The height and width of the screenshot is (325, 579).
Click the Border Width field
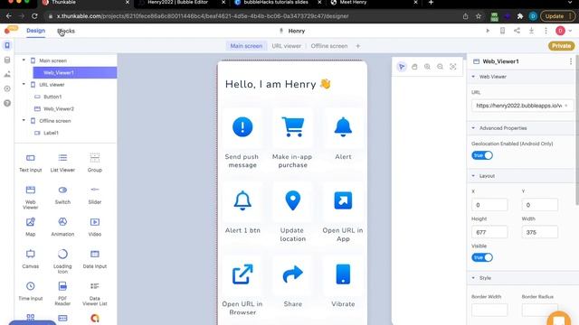tap(489, 310)
